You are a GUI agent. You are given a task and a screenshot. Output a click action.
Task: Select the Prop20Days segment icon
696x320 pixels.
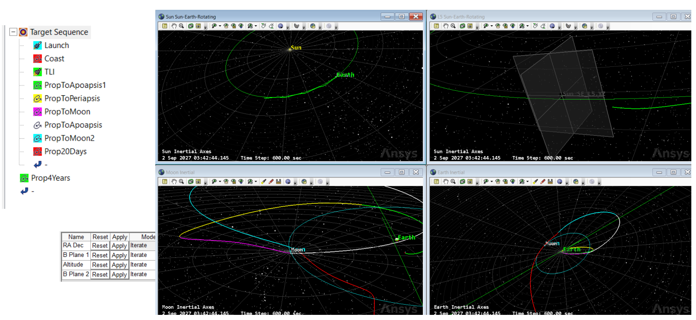point(37,151)
